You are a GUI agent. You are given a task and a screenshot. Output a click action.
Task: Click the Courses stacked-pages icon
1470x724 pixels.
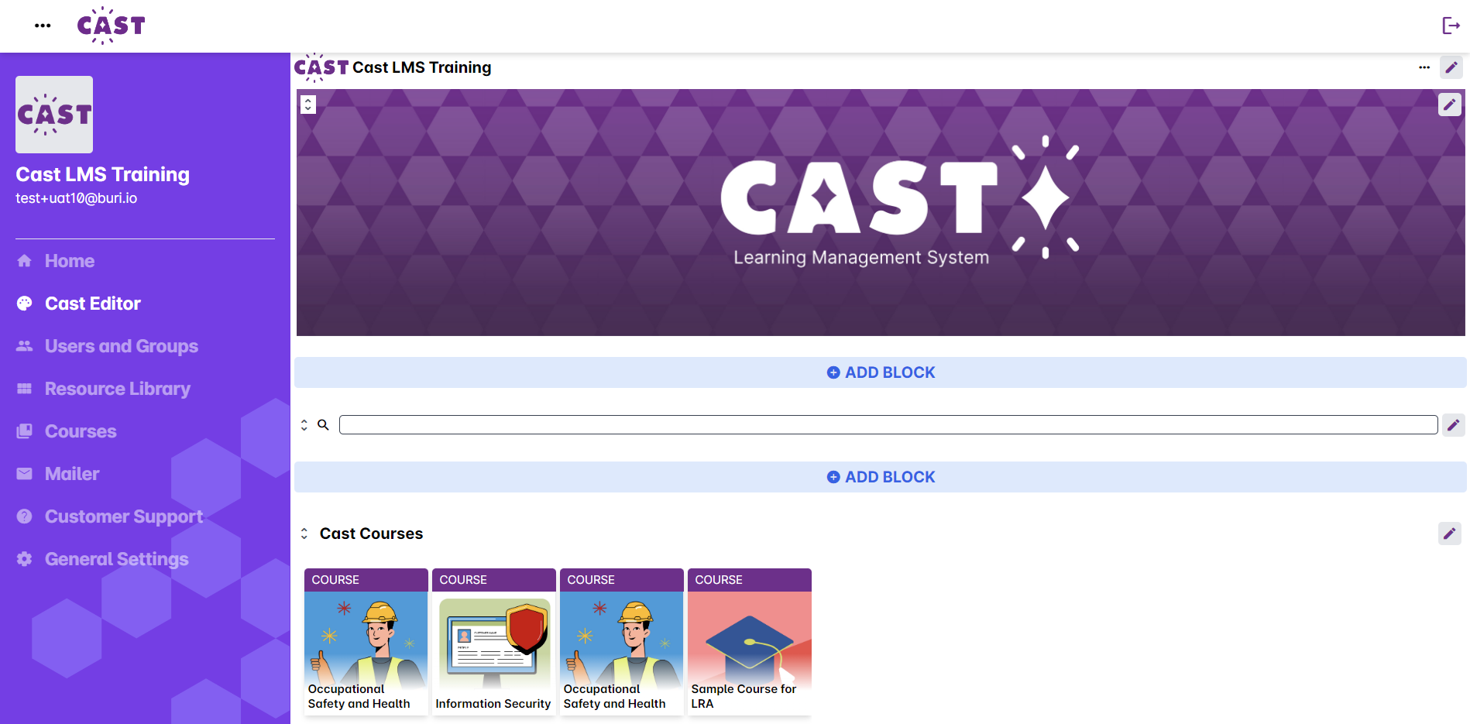[x=25, y=431]
